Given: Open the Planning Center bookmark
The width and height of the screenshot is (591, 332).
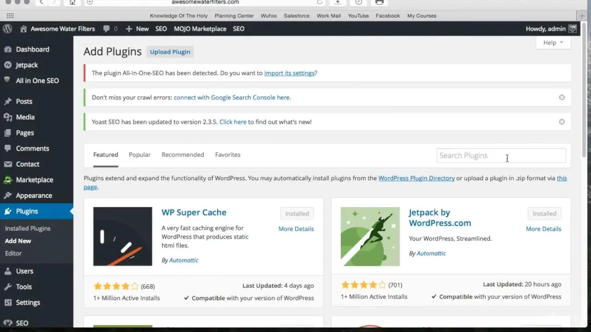Looking at the screenshot, I should [x=234, y=16].
